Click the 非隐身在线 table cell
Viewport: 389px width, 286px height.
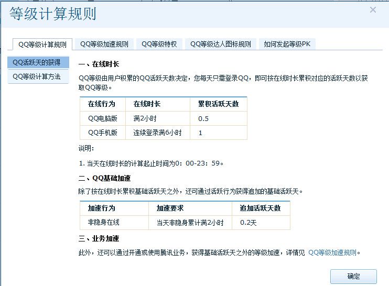114,223
